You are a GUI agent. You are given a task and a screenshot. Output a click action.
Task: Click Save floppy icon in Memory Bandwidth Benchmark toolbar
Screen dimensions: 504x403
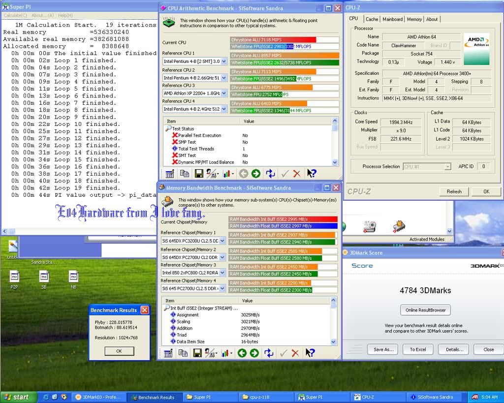(x=197, y=353)
